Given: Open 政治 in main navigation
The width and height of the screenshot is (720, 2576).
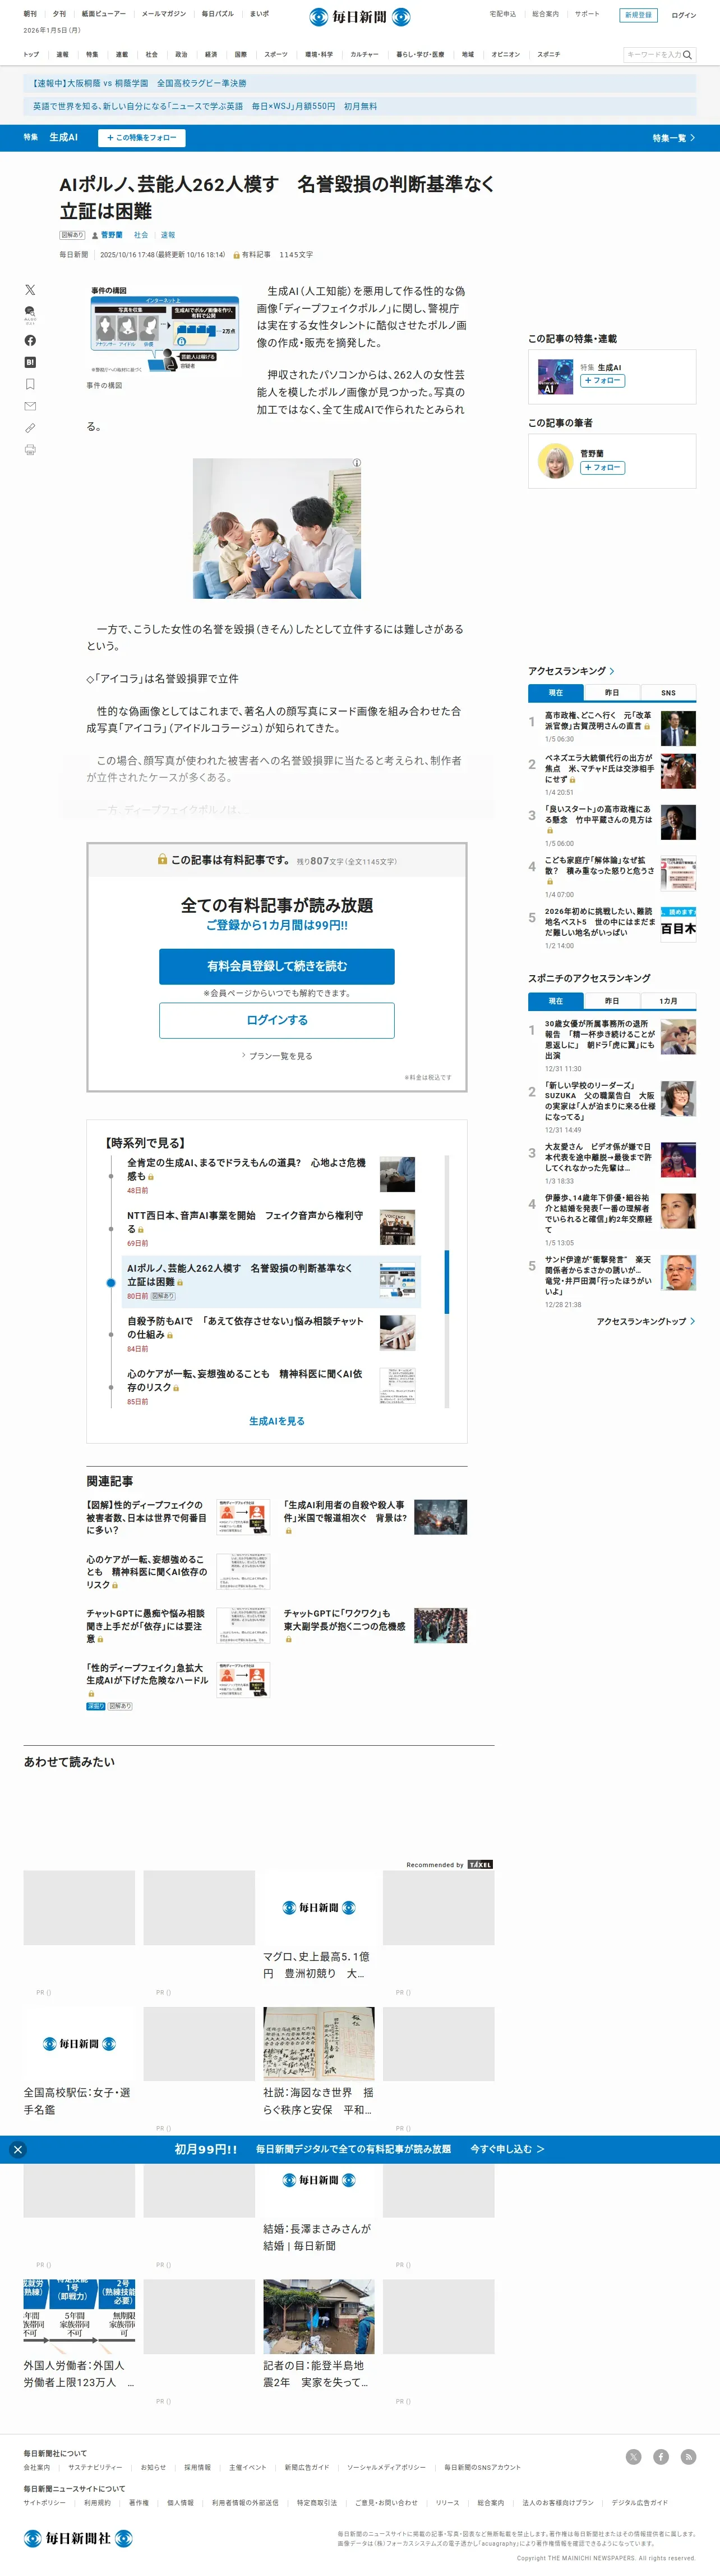Looking at the screenshot, I should [x=181, y=55].
